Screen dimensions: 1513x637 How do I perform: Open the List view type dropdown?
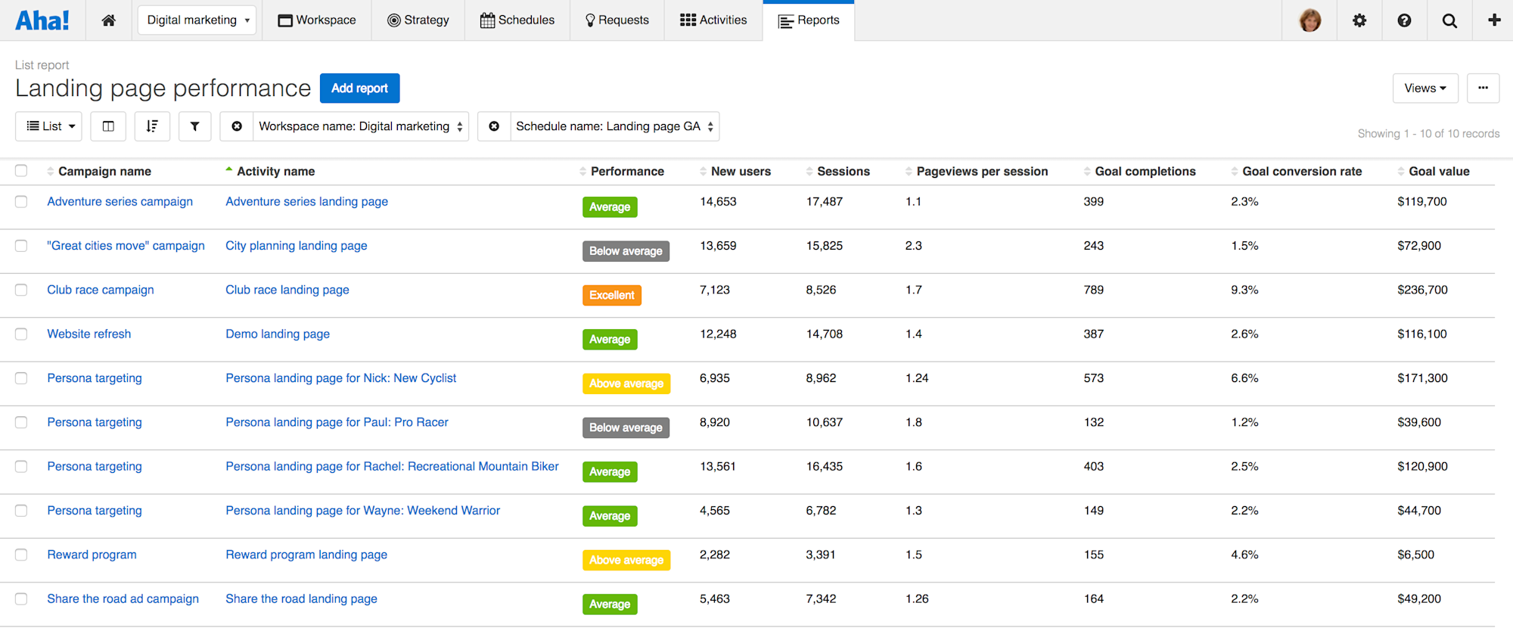(48, 126)
